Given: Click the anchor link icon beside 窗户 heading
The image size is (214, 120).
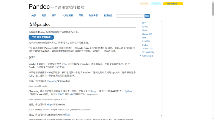Looking at the screenshot, I should [26, 57].
